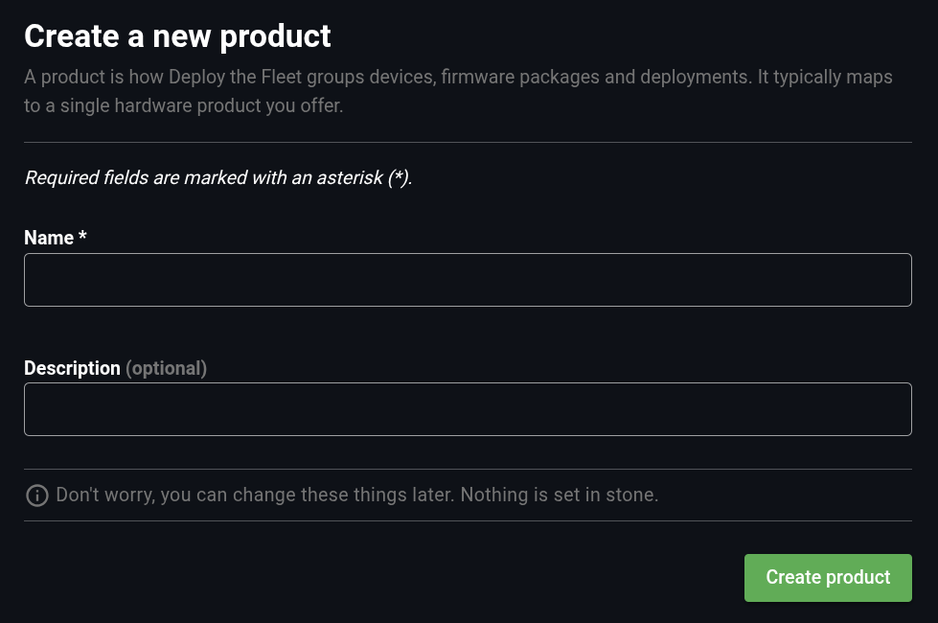
Task: Click the required fields asterisk notice
Action: pos(217,177)
